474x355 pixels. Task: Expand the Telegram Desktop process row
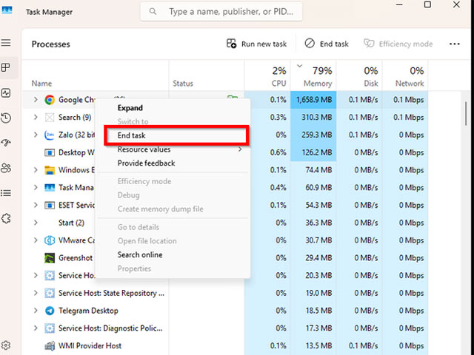coord(35,311)
